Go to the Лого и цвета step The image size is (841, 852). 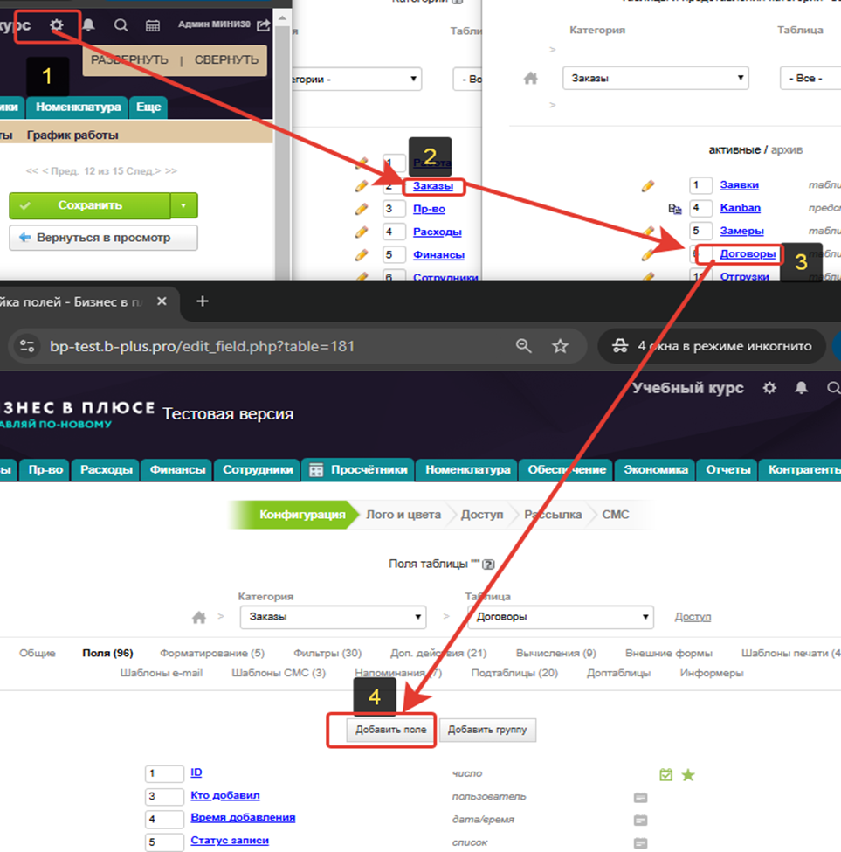pyautogui.click(x=403, y=515)
